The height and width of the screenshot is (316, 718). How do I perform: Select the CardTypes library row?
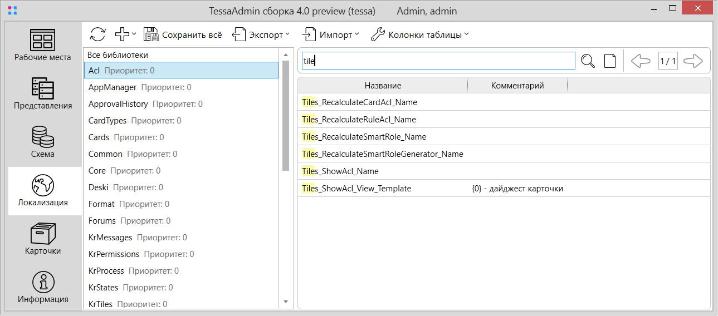181,121
